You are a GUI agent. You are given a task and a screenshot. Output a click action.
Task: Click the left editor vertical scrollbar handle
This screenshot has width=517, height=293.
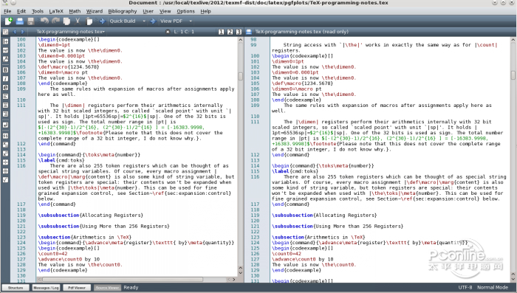(x=241, y=76)
